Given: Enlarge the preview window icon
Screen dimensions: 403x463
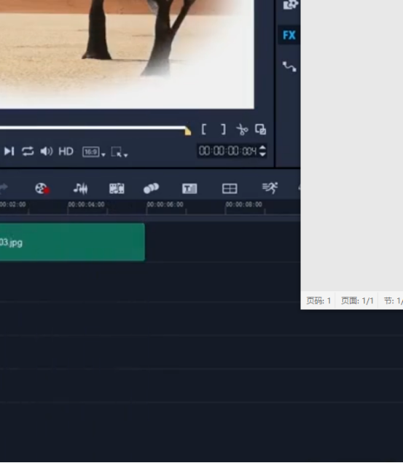Looking at the screenshot, I should pos(260,129).
